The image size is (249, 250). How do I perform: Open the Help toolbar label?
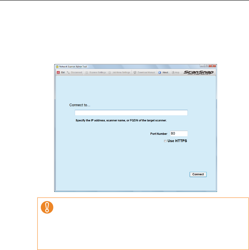click(x=177, y=72)
